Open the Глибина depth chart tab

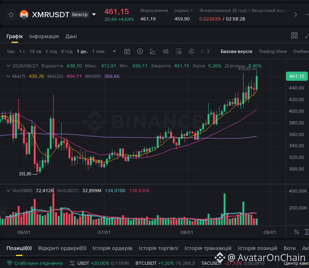(x=301, y=51)
